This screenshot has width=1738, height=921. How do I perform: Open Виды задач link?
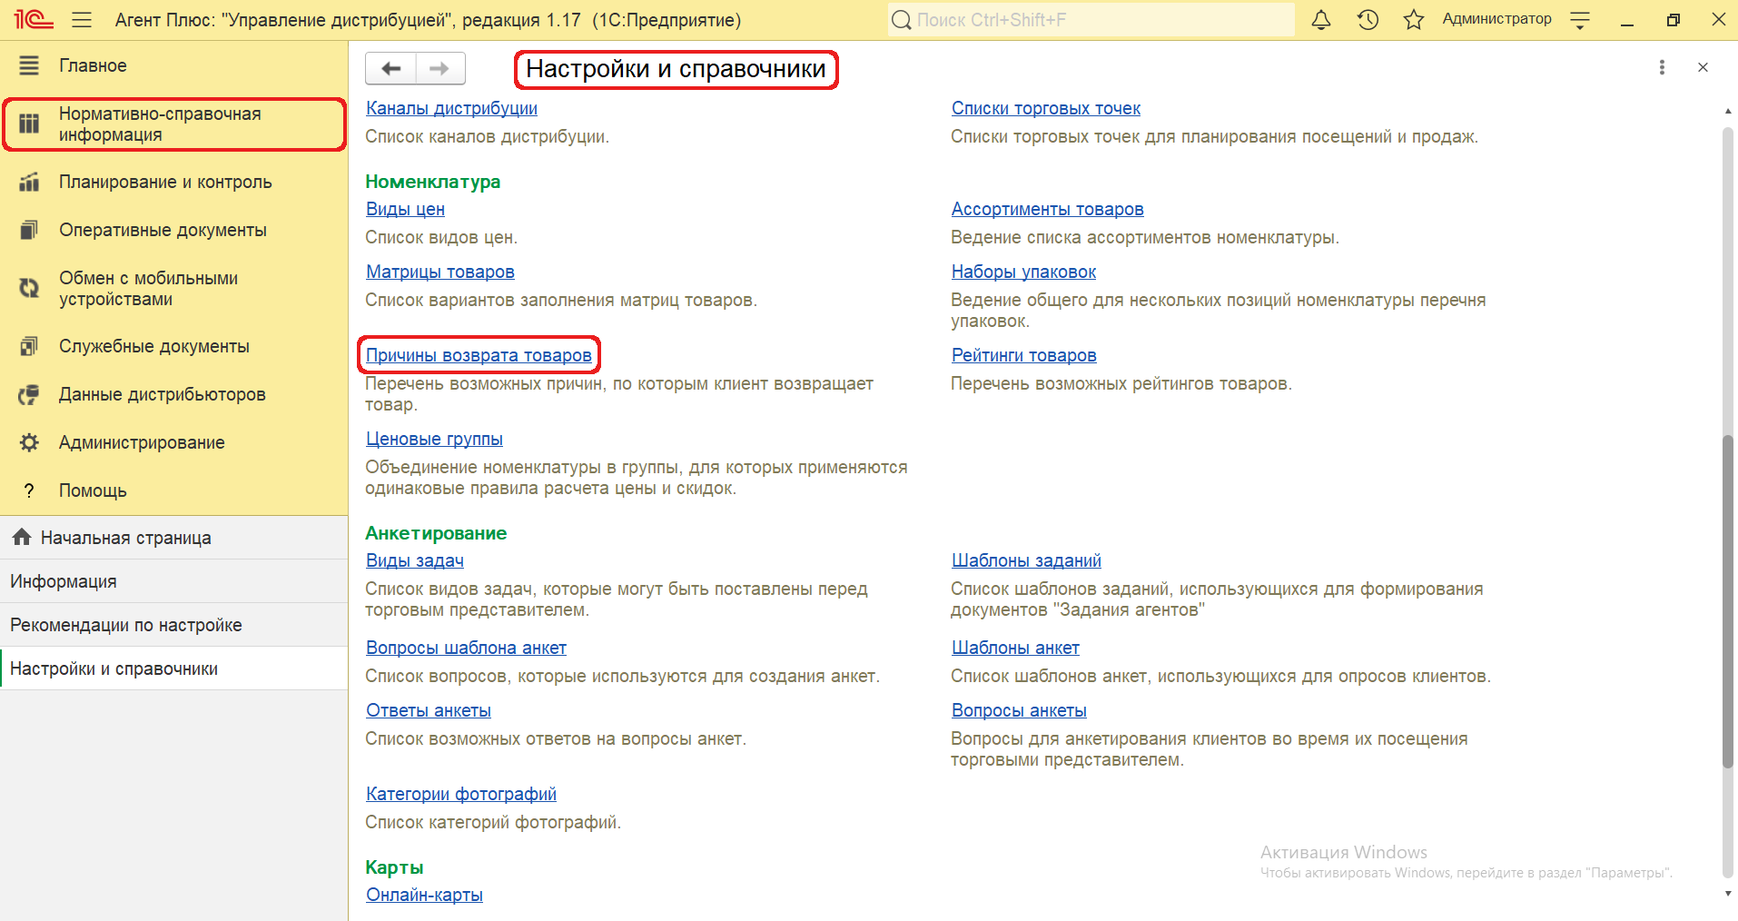(x=414, y=560)
